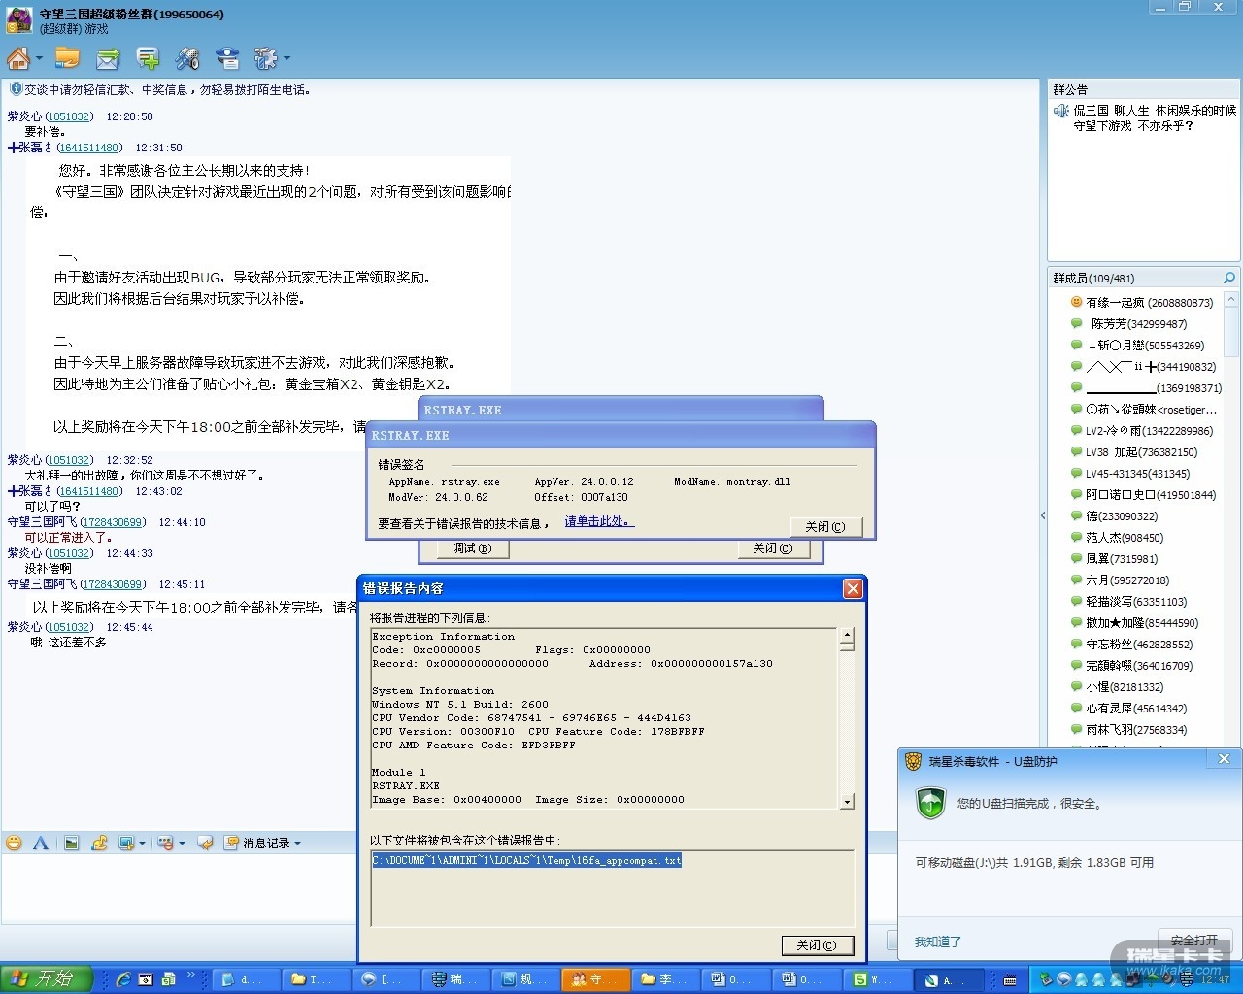
Task: Click scroll down arrow in exception info box
Action: [x=847, y=801]
